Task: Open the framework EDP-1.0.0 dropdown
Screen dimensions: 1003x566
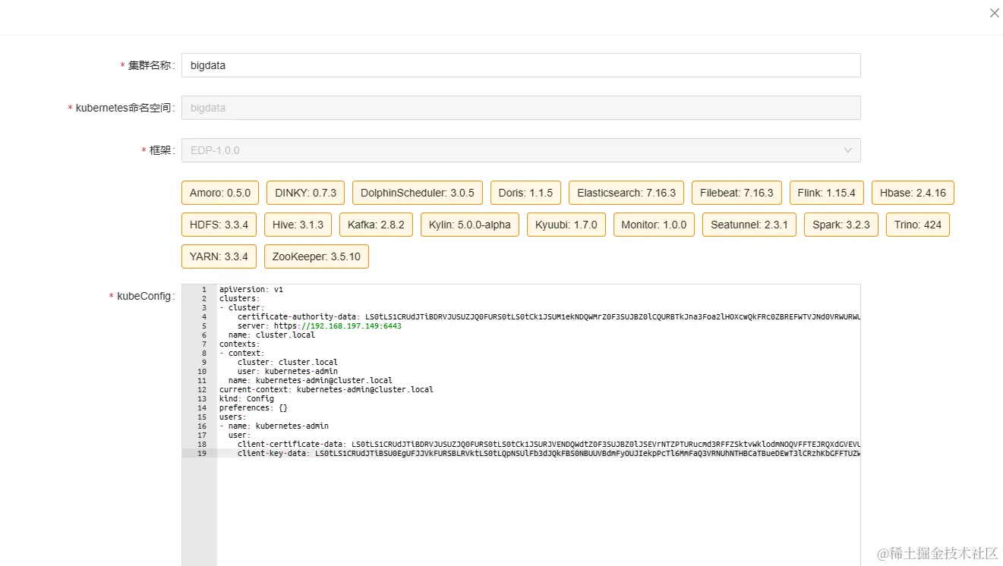Action: coord(521,150)
